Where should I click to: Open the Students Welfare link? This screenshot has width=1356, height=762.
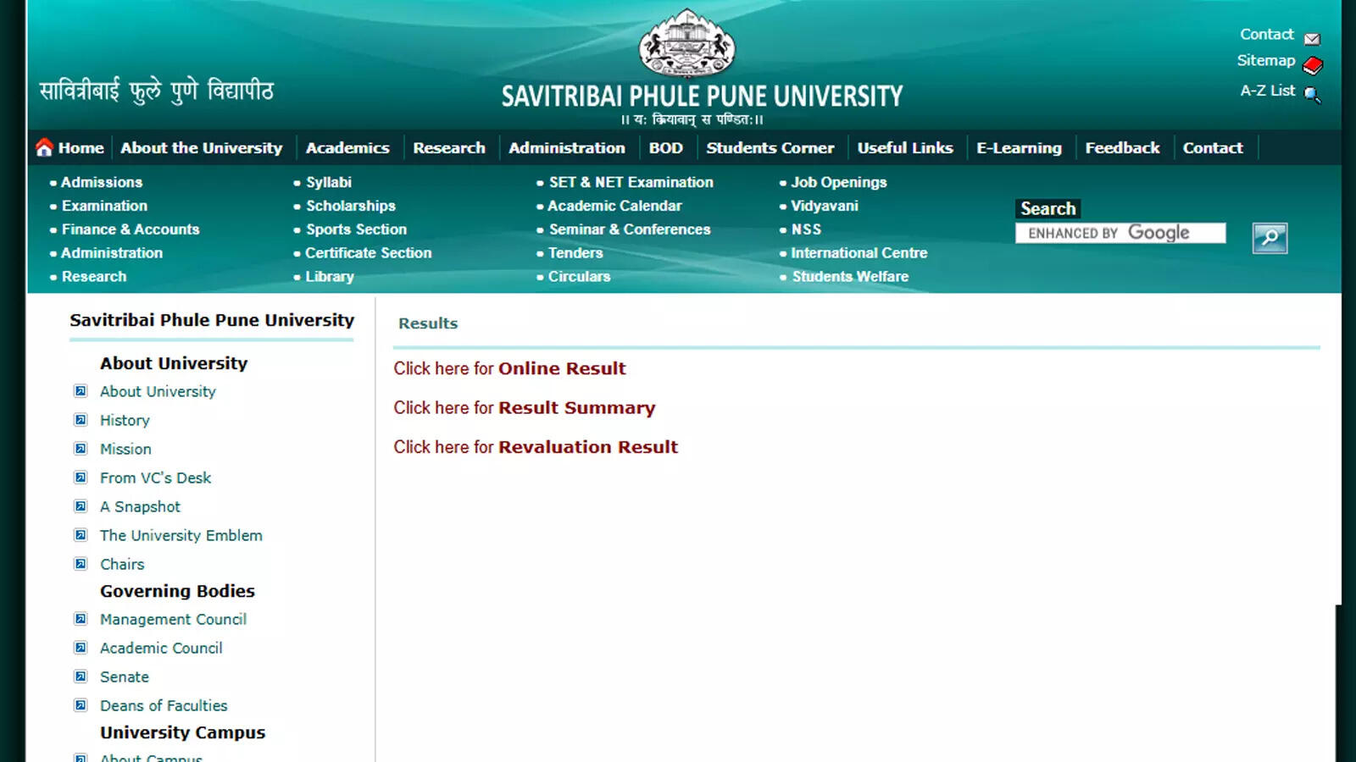pos(850,277)
